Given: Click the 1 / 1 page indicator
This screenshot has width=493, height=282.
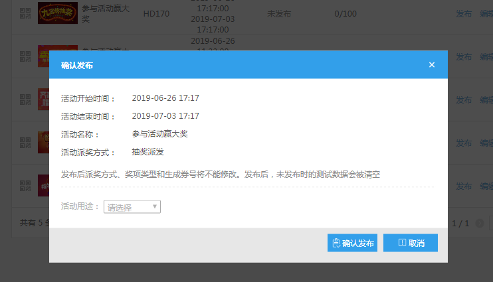Looking at the screenshot, I should (460, 224).
